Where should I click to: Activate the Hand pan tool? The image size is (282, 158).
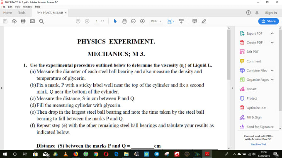124,21
